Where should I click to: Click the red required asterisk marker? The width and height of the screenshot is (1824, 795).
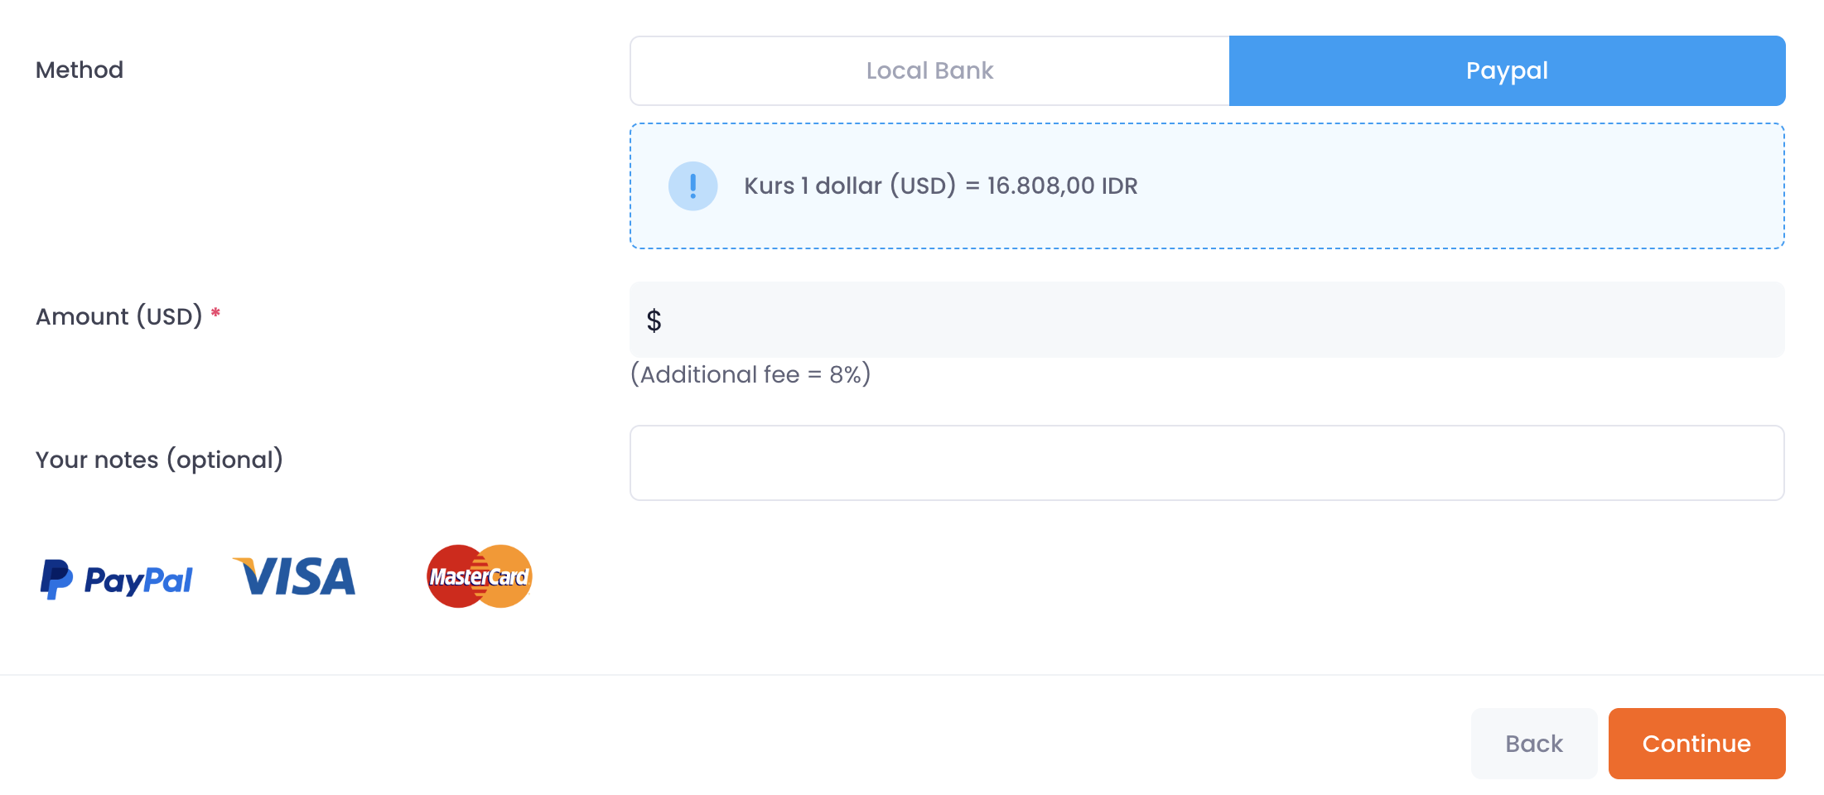[215, 314]
